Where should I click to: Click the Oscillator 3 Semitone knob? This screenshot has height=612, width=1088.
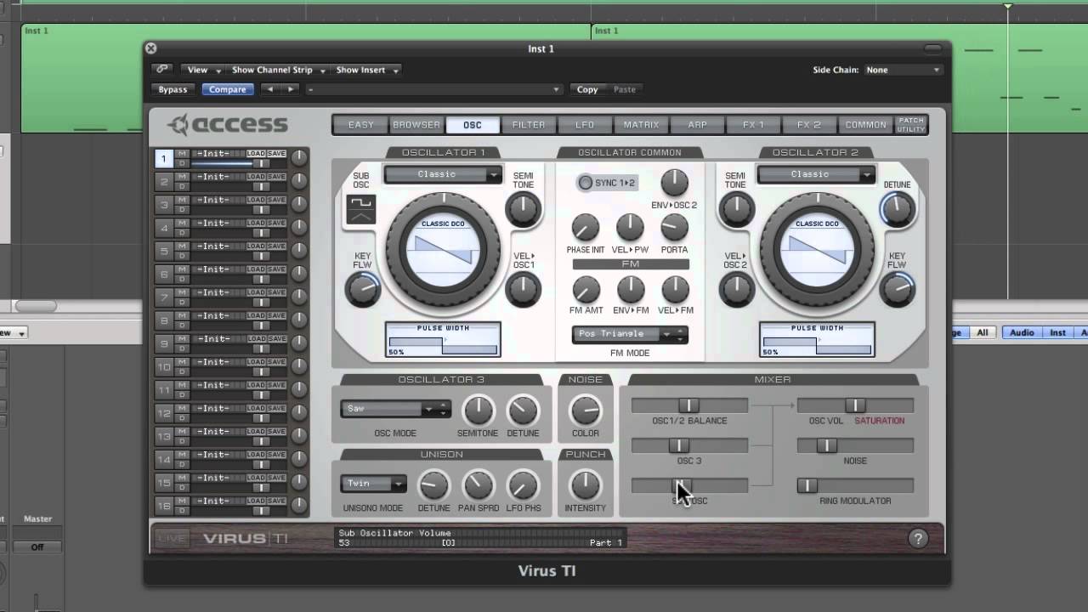click(x=478, y=411)
